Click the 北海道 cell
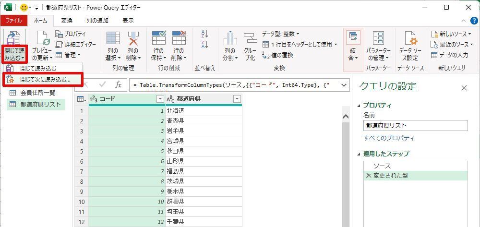Image resolution: width=480 pixels, height=227 pixels. point(204,111)
